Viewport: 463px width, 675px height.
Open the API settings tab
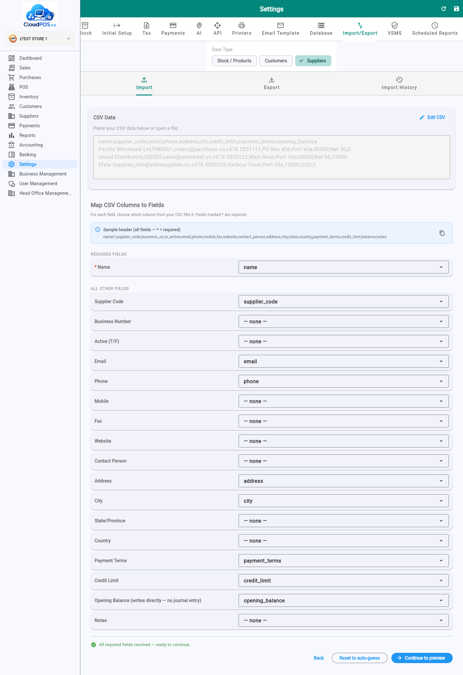tap(217, 29)
